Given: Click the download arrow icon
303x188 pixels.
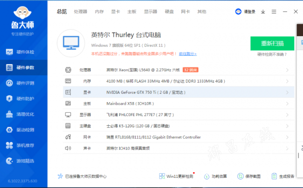Looking at the screenshot, I should [263, 12].
